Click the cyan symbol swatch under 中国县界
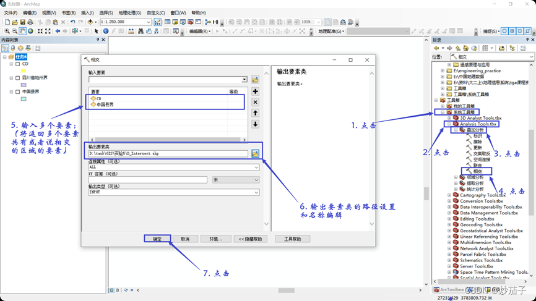 (x=24, y=99)
